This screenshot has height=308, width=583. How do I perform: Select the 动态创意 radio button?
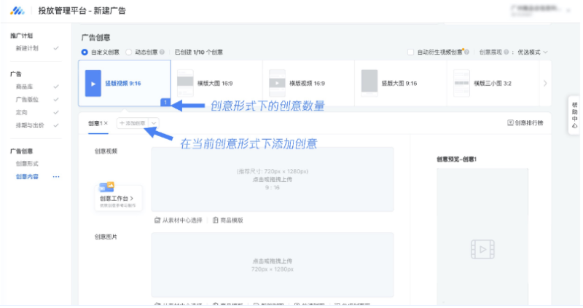coord(129,52)
